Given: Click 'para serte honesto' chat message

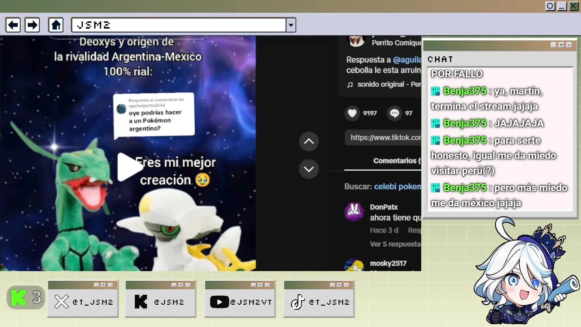Looking at the screenshot, I should coord(494,156).
